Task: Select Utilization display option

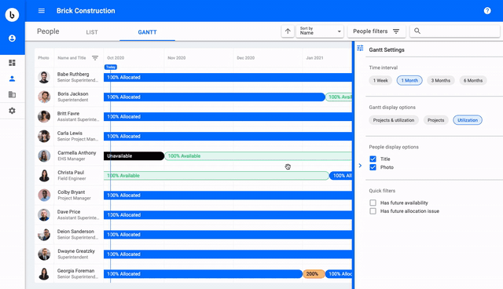Action: 468,120
